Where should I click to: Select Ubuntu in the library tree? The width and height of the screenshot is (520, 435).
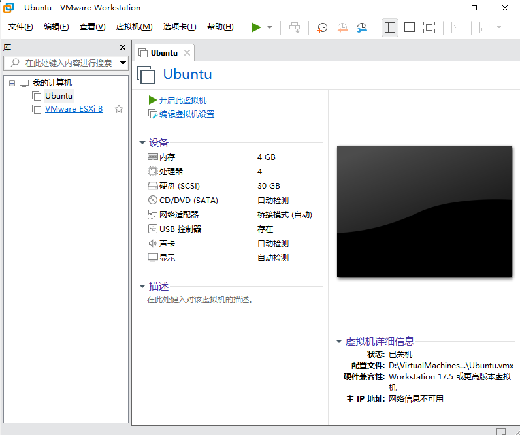tap(59, 96)
